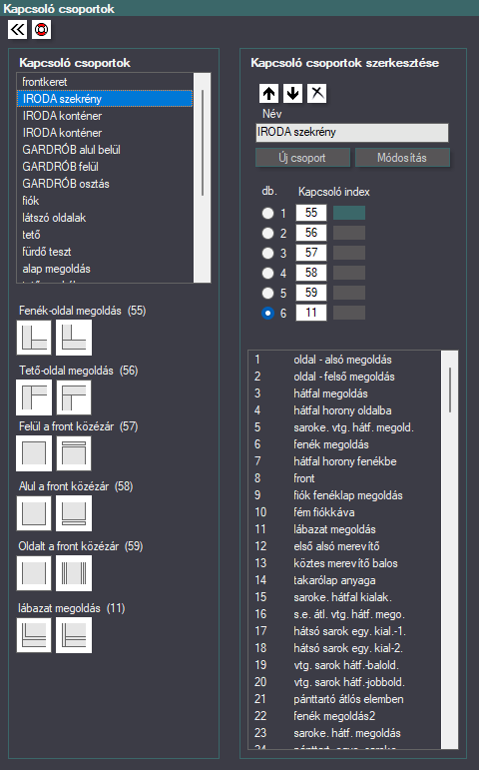Pick second Oldalt a front közézár icon

tap(74, 573)
